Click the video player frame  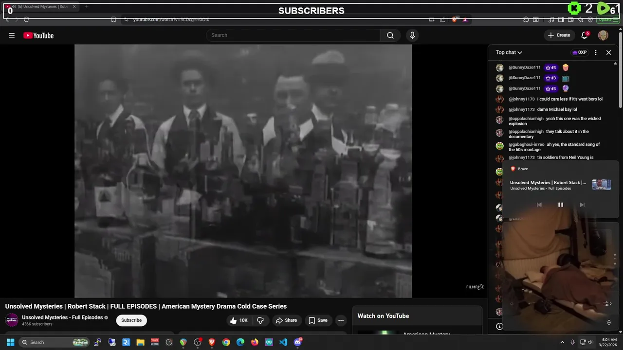(243, 171)
